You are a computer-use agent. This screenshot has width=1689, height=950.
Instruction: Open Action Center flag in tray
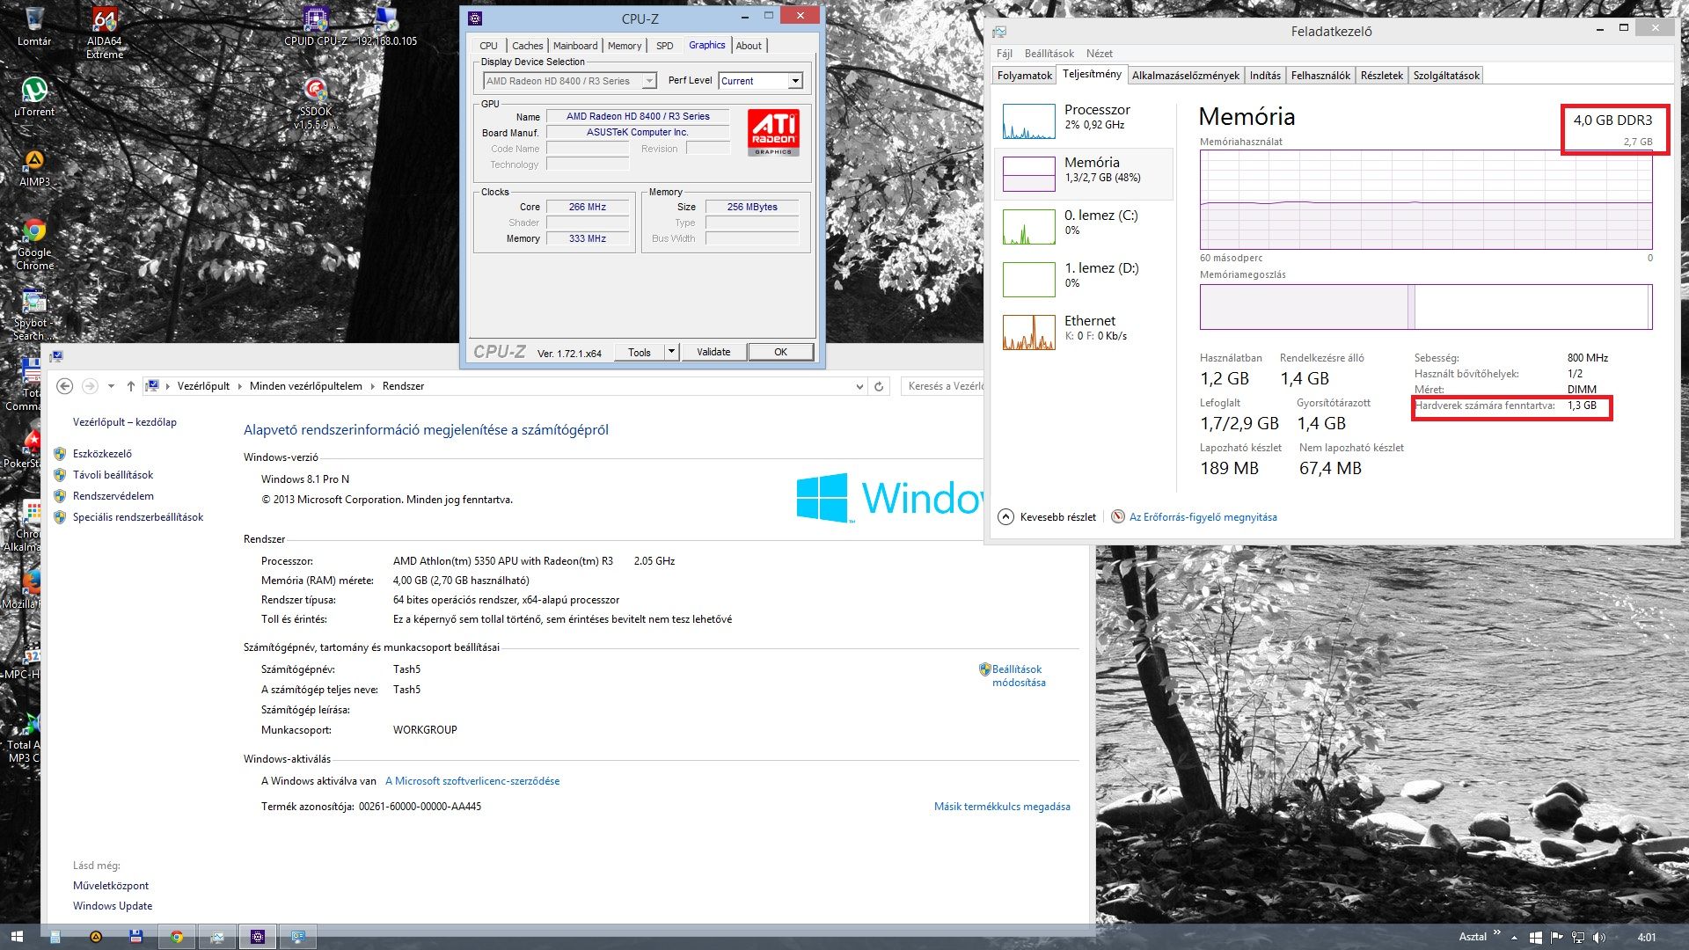point(1556,937)
